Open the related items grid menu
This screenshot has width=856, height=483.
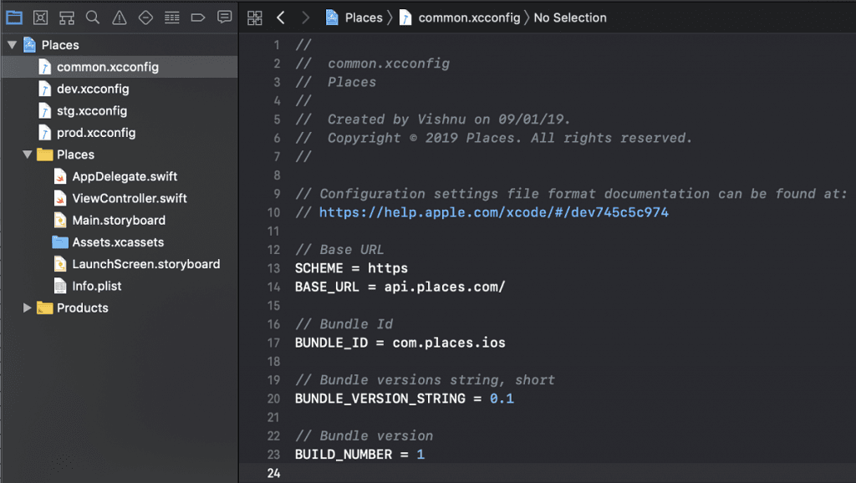254,18
